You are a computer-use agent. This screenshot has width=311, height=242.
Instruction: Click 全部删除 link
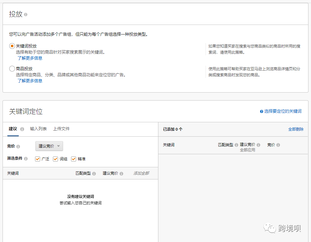[x=296, y=129]
